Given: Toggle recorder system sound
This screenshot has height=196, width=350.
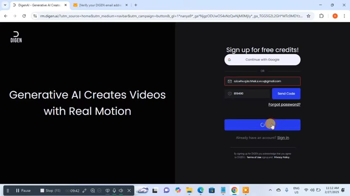Looking at the screenshot, I should [x=121, y=191].
